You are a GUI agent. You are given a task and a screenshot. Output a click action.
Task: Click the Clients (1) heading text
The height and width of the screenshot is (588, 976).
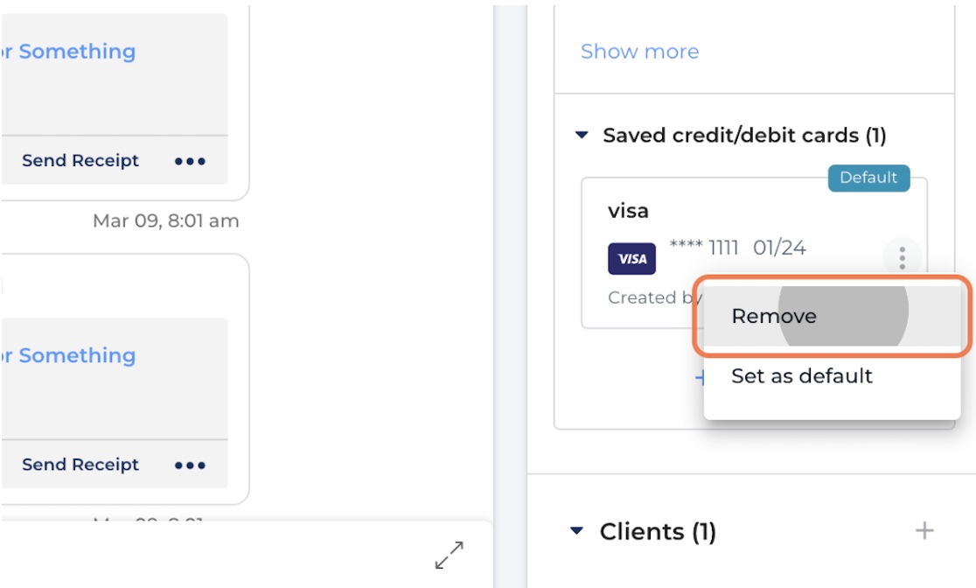[658, 531]
